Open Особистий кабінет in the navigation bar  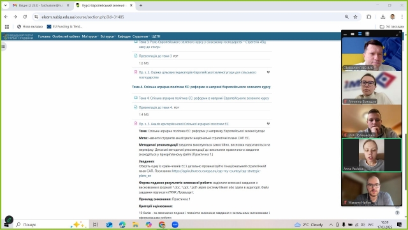click(66, 36)
